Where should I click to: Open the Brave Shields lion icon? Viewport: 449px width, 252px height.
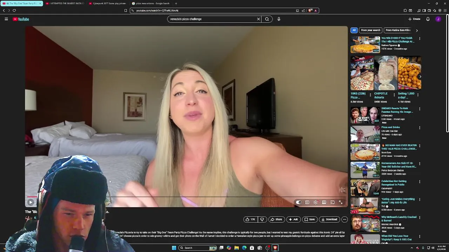point(310,10)
